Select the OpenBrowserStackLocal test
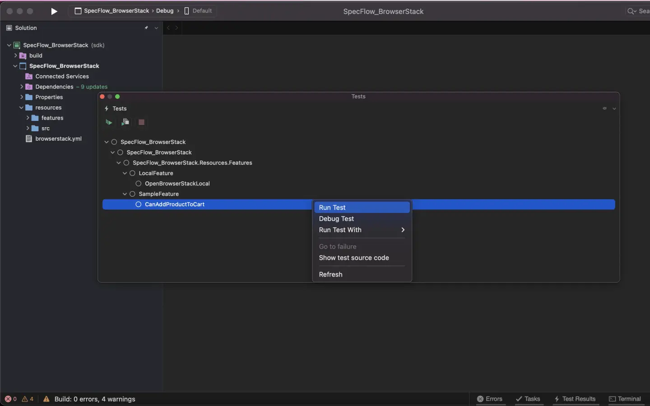 point(177,184)
